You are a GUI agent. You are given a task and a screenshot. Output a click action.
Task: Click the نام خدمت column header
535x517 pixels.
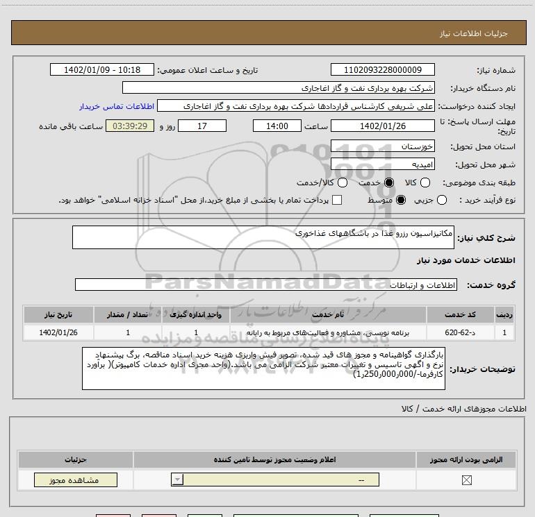click(328, 314)
